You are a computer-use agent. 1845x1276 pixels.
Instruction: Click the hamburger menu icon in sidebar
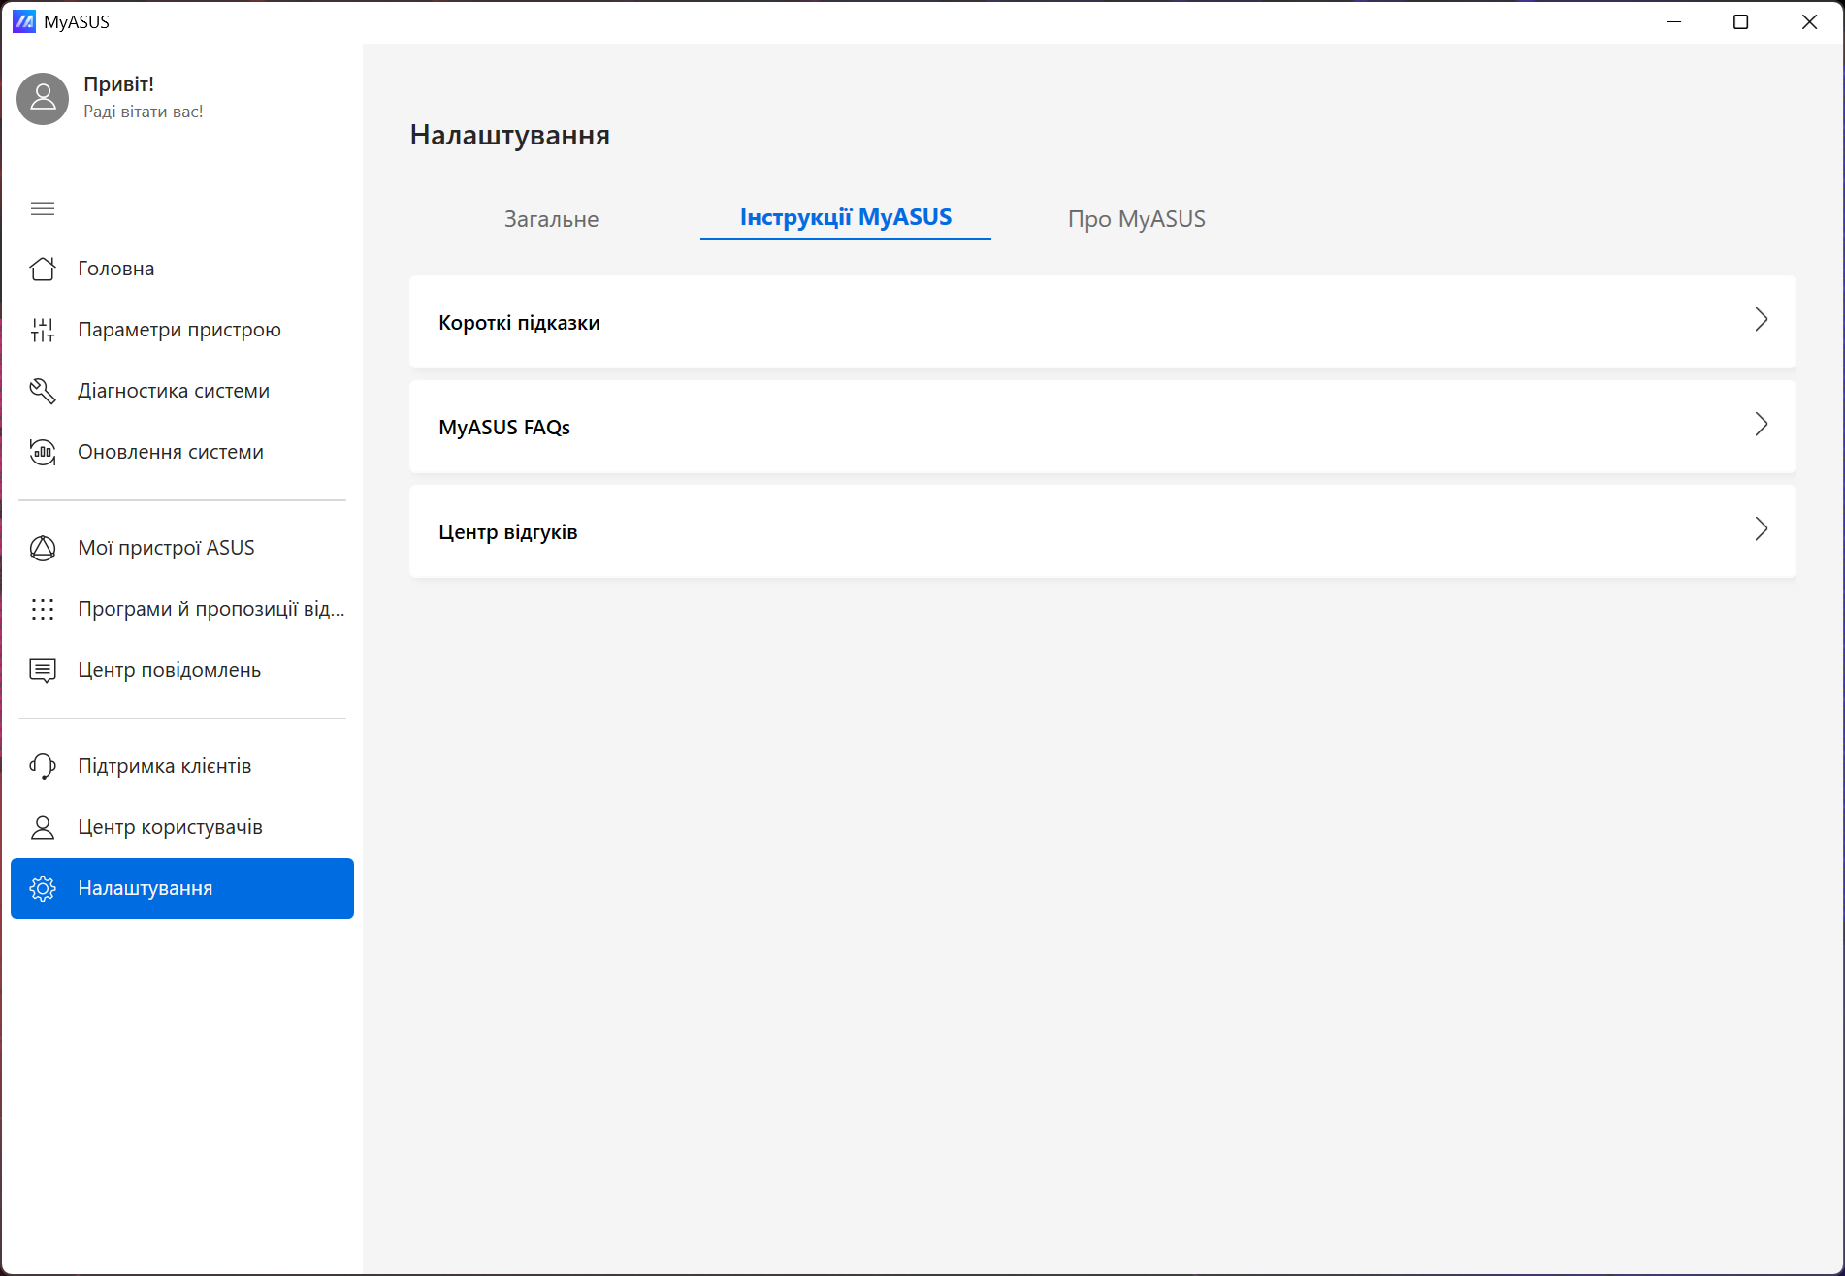coord(43,208)
